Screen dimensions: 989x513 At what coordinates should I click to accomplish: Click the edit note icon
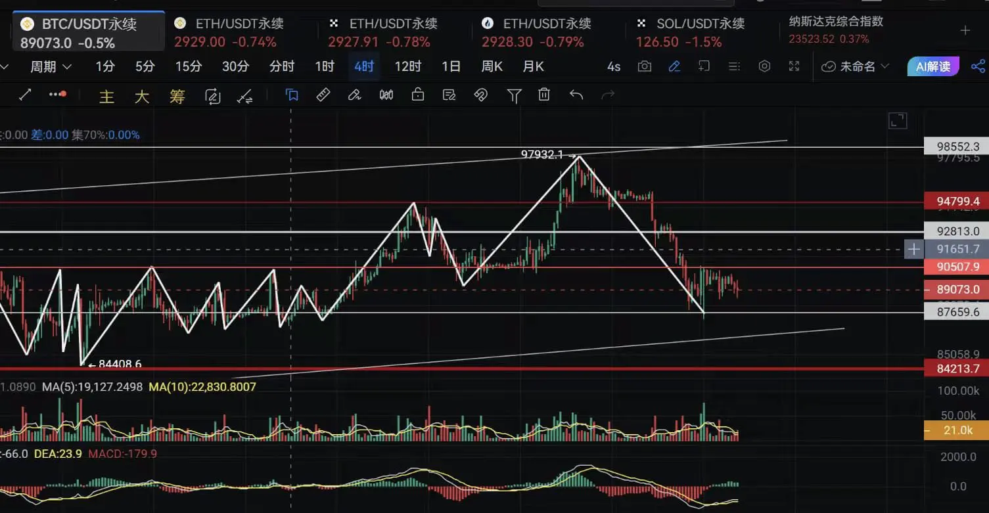point(449,95)
